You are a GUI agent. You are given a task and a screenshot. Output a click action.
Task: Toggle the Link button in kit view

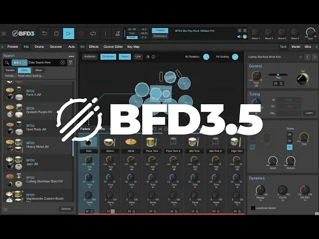(x=138, y=56)
